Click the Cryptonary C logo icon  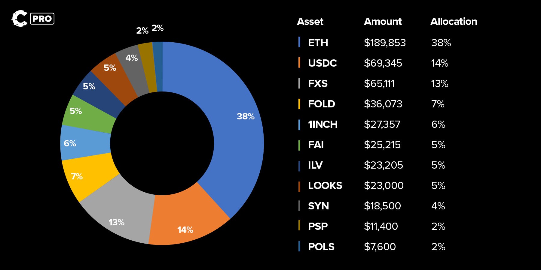[x=19, y=19]
